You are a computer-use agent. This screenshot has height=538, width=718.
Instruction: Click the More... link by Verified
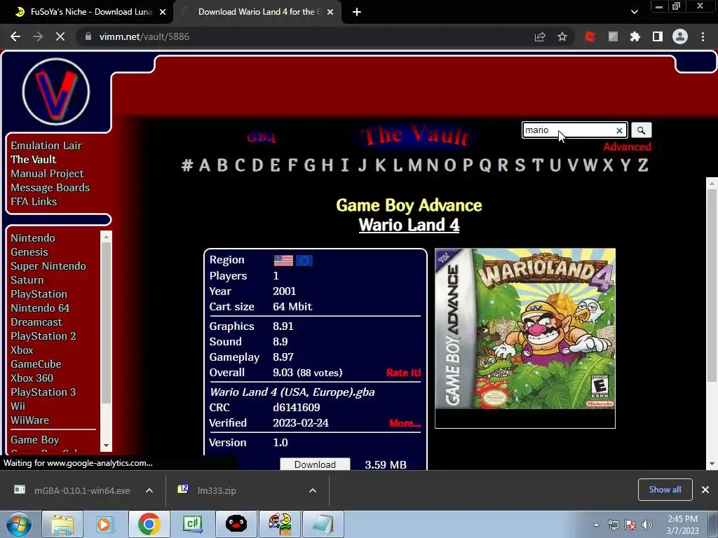point(405,423)
